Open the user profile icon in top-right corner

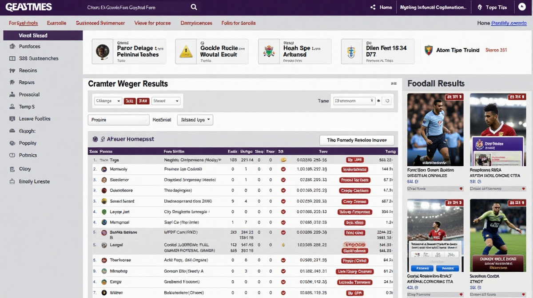click(x=522, y=7)
